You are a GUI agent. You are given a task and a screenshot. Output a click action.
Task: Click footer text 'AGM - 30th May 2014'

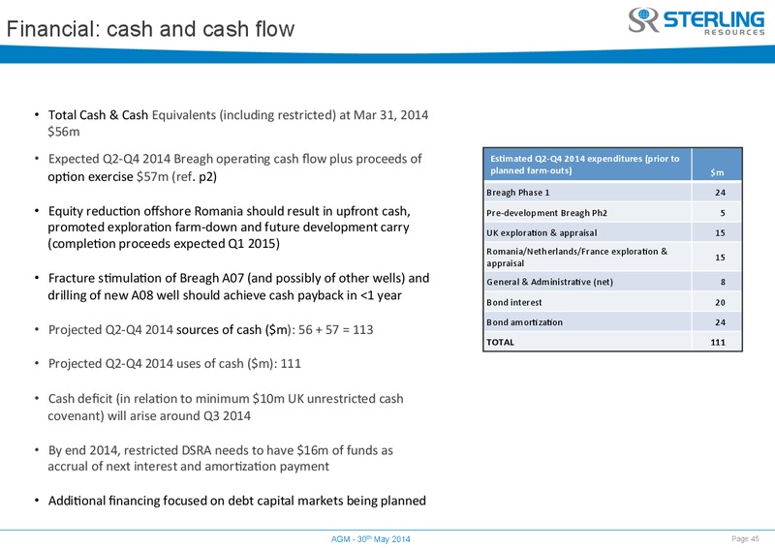[x=371, y=539]
